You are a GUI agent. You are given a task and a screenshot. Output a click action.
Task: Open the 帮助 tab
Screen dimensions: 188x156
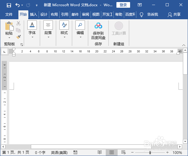pos(119,15)
